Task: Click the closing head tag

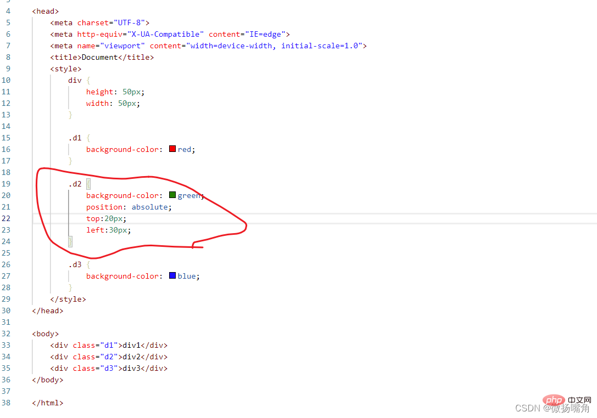Action: coord(48,310)
